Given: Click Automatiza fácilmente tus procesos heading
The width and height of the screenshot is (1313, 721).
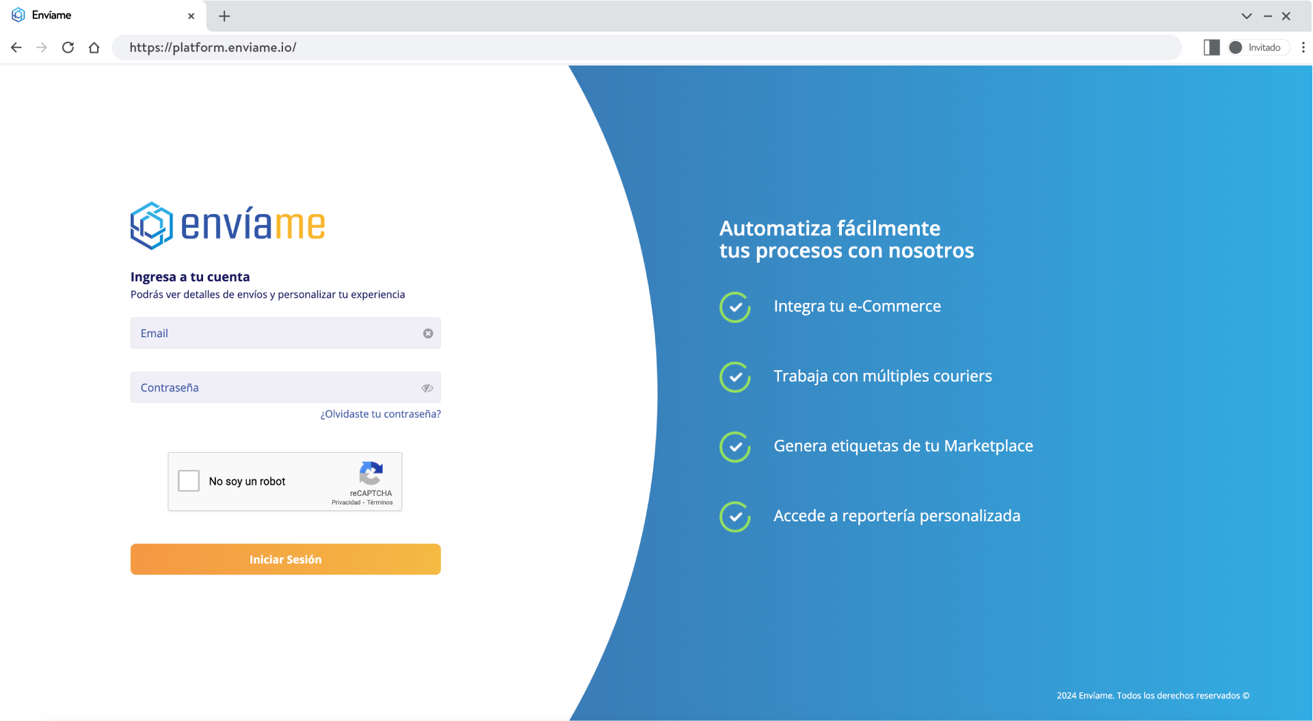Looking at the screenshot, I should coord(847,239).
